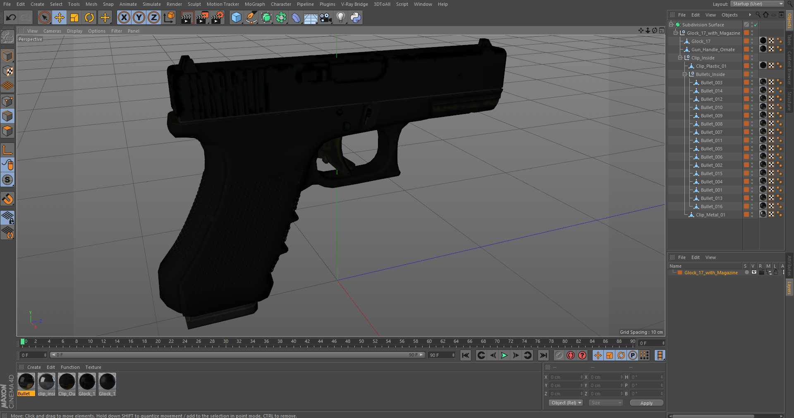Viewport: 794px width, 418px height.
Task: Toggle Y axis lock
Action: click(x=139, y=17)
